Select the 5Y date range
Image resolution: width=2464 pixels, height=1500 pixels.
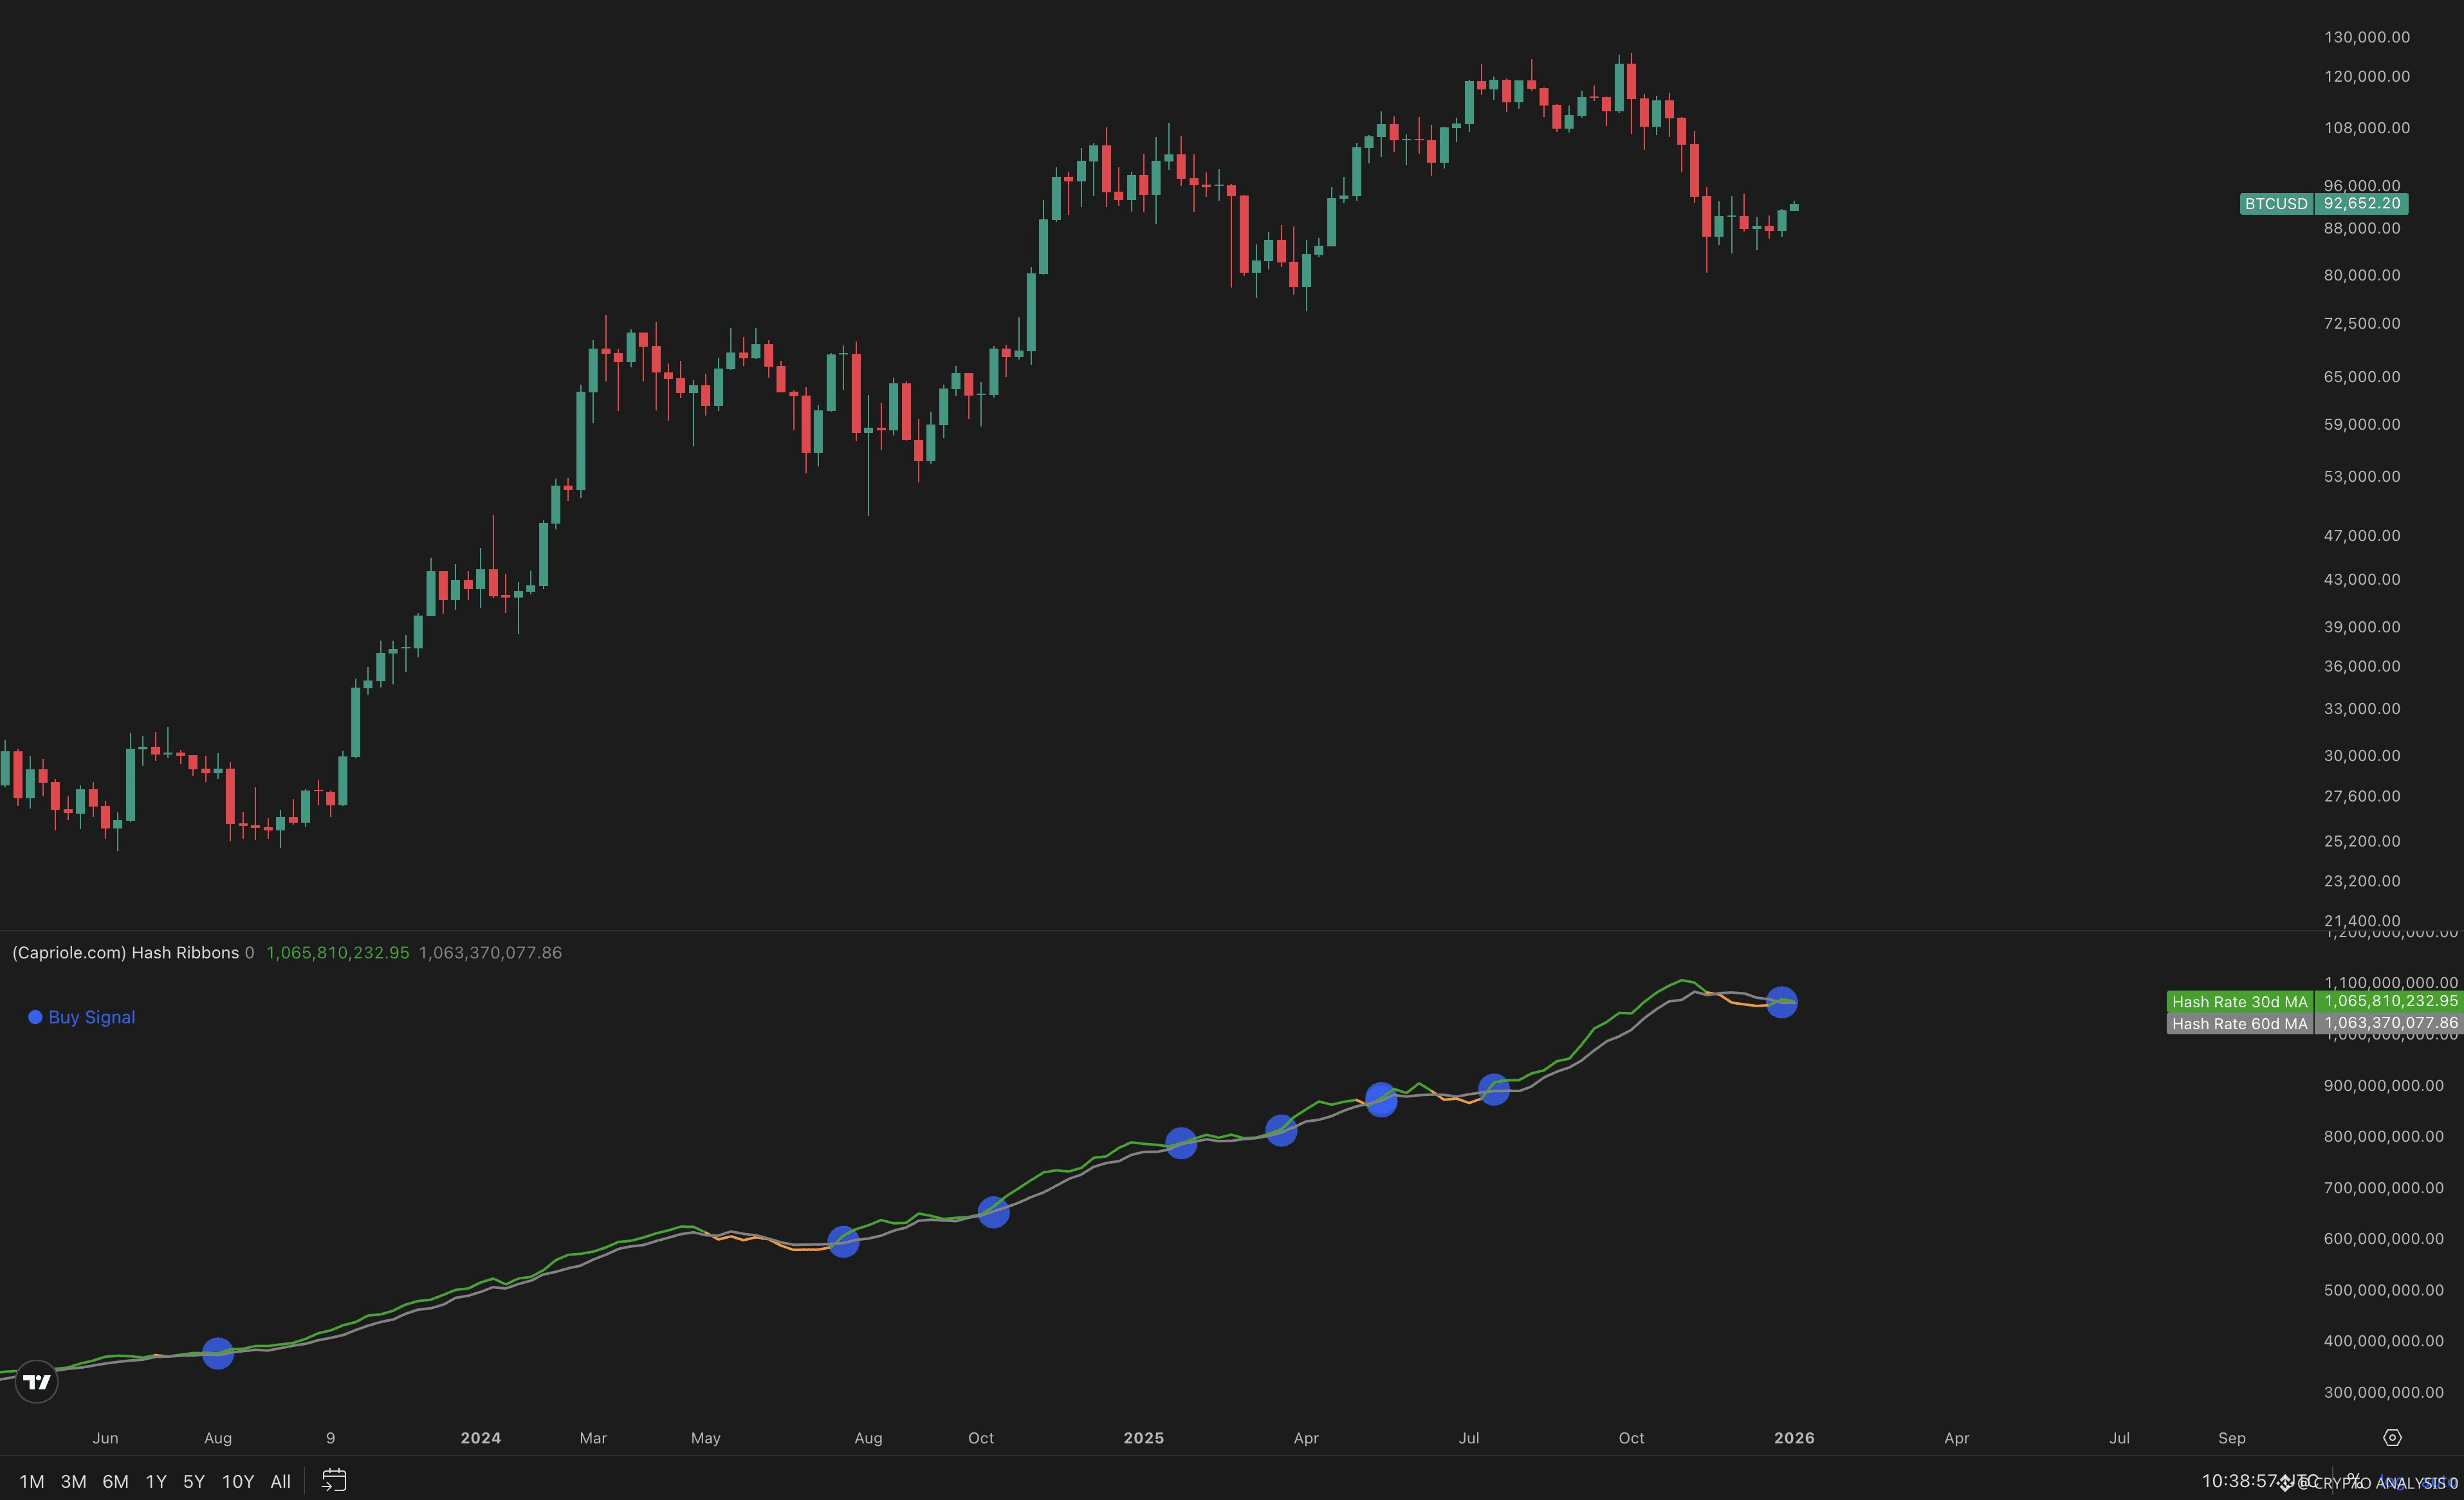pyautogui.click(x=194, y=1481)
